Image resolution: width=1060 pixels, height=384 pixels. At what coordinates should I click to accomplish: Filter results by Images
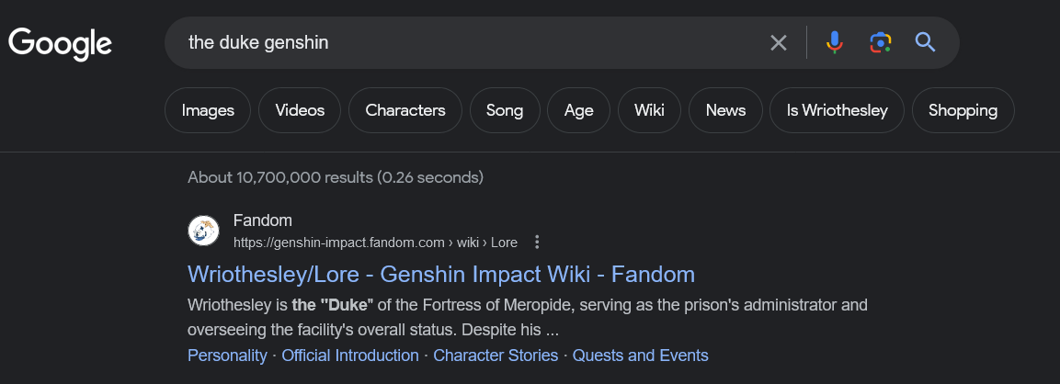point(208,110)
